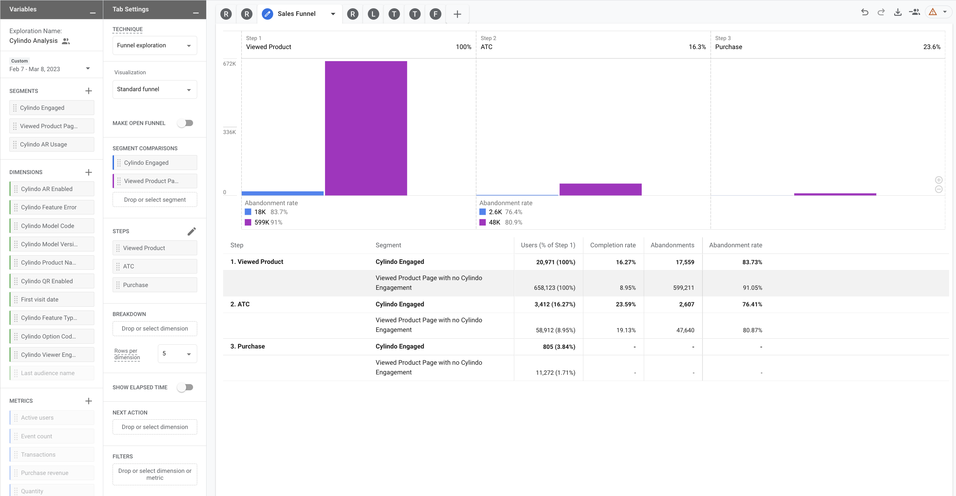This screenshot has height=496, width=956.
Task: Download the exploration data
Action: coord(897,12)
